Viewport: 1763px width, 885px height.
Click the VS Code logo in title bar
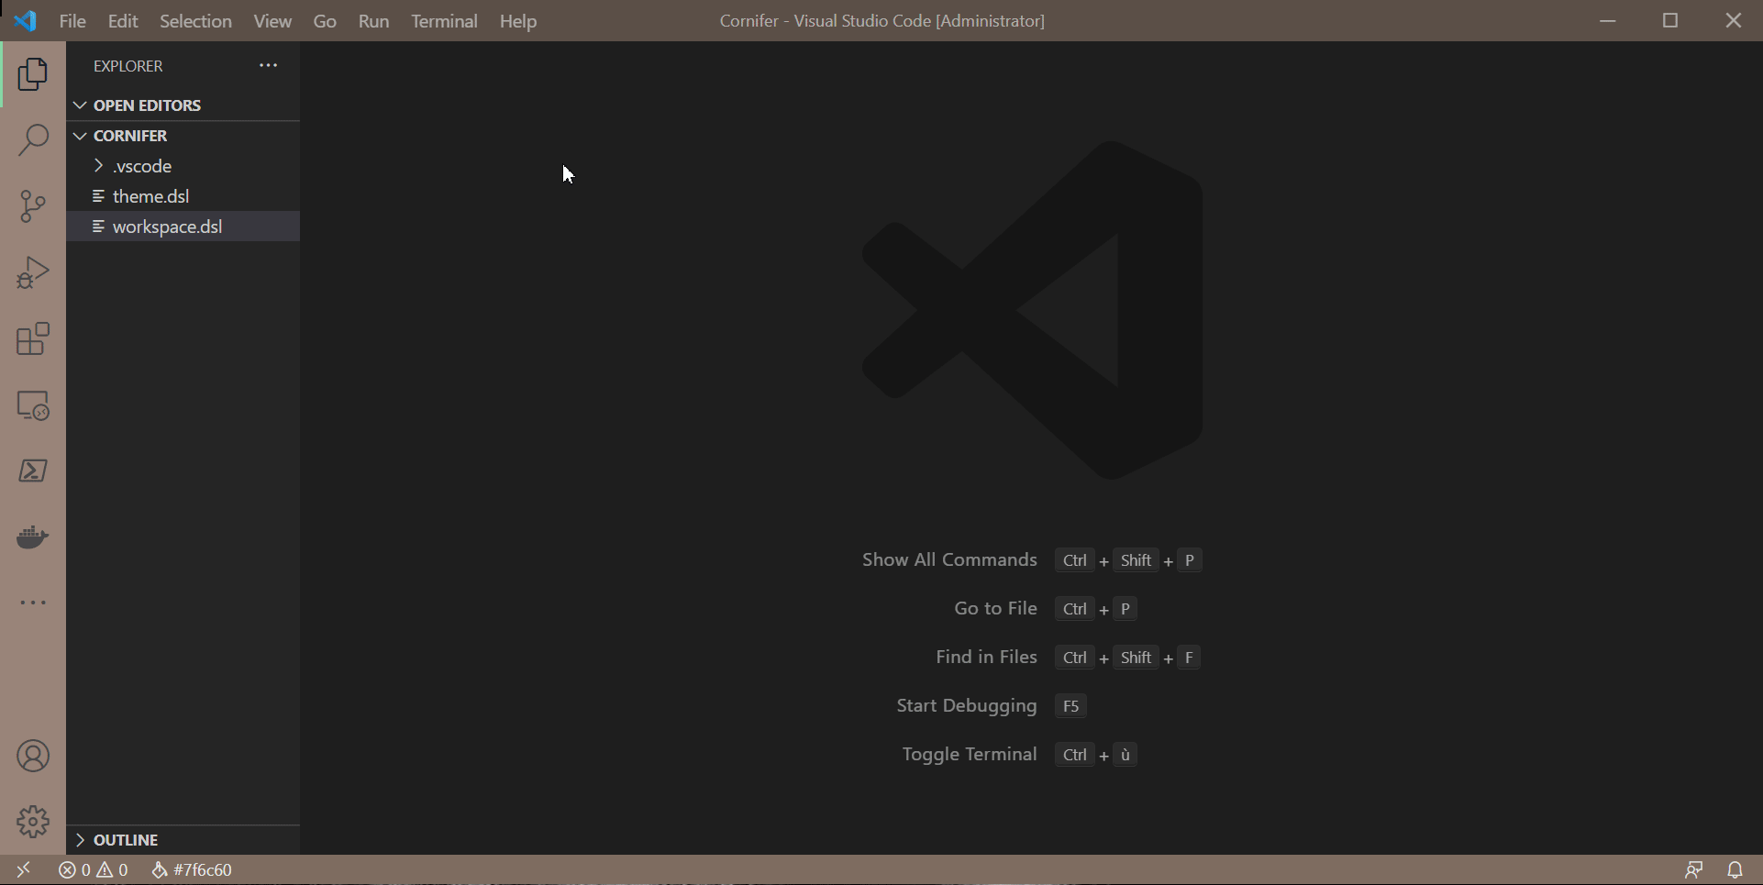coord(26,20)
